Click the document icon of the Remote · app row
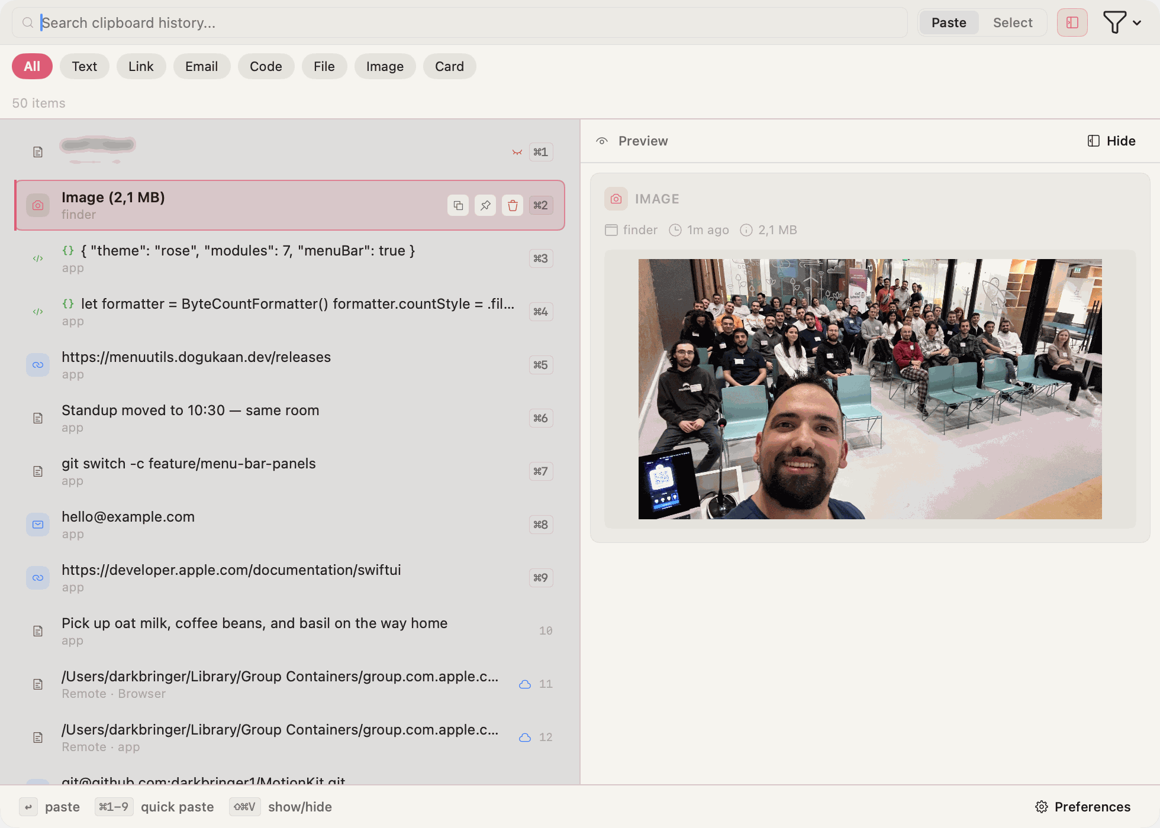The width and height of the screenshot is (1160, 828). click(38, 738)
